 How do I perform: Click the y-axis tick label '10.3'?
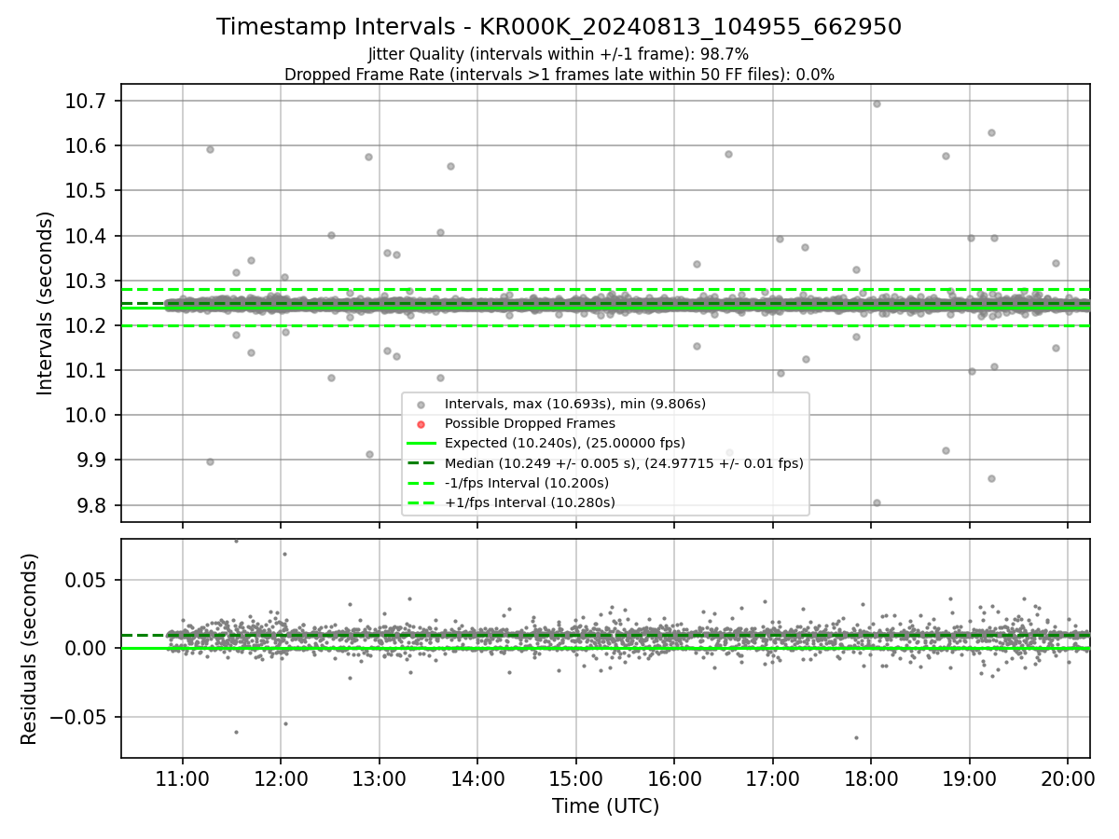[x=87, y=281]
